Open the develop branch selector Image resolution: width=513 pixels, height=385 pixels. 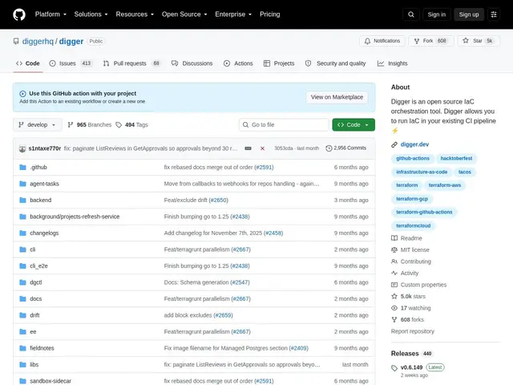38,125
